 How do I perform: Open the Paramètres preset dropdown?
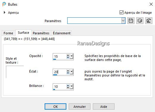coord(123,21)
